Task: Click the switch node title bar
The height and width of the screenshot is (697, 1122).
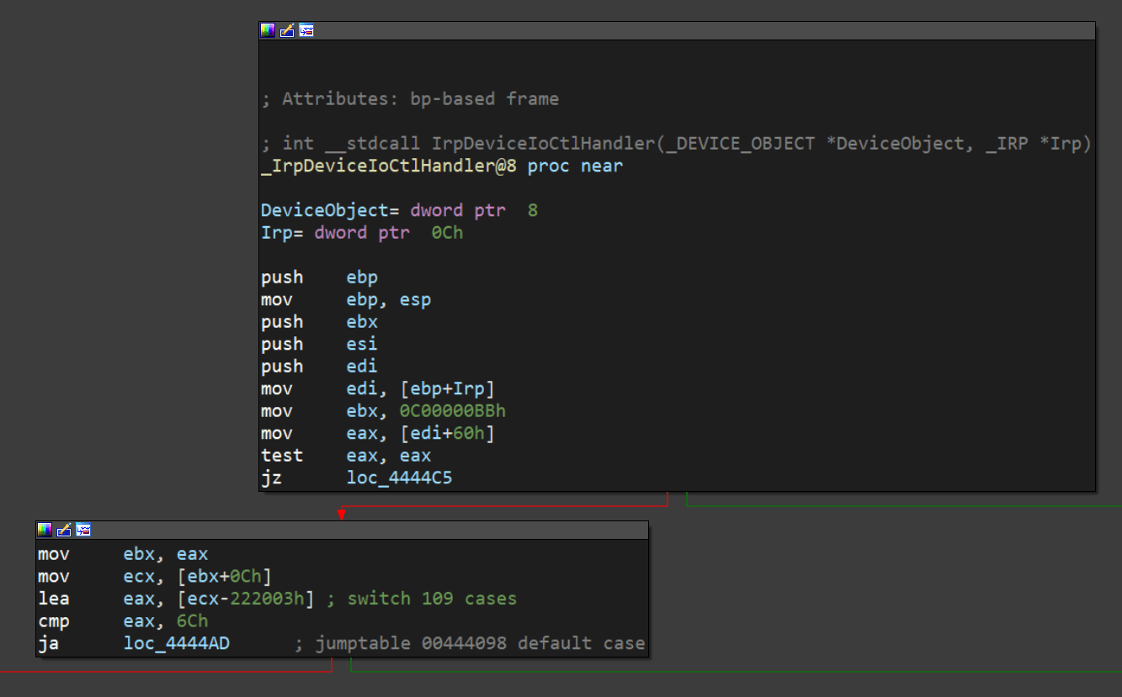Action: (x=342, y=530)
